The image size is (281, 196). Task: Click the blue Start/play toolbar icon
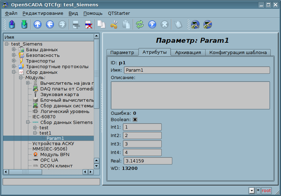coord(152,24)
